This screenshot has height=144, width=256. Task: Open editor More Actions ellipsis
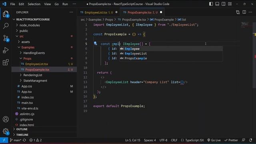250,12
